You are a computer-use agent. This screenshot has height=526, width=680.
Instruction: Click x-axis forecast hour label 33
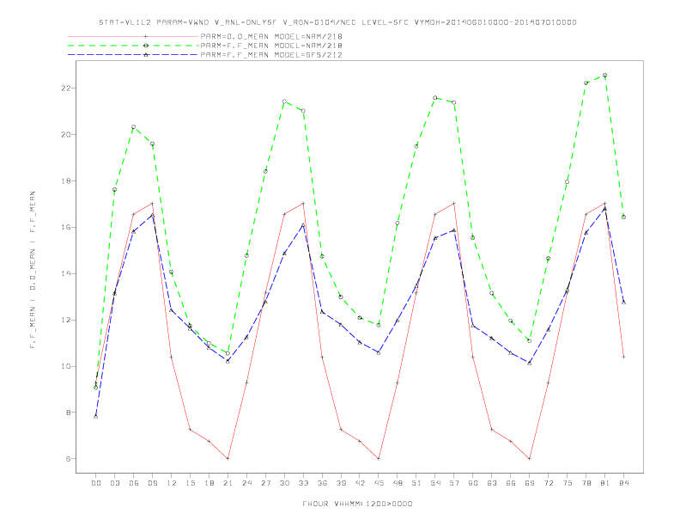[x=303, y=483]
